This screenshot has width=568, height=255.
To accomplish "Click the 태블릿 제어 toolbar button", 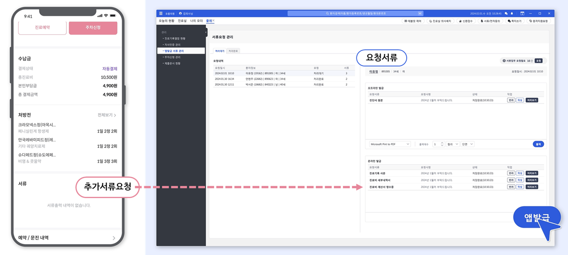I will coord(414,21).
